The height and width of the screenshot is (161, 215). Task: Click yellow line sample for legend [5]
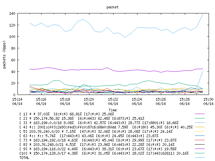(200, 131)
